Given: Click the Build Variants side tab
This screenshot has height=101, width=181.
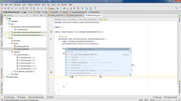Looking at the screenshot, I should pyautogui.click(x=1, y=88).
